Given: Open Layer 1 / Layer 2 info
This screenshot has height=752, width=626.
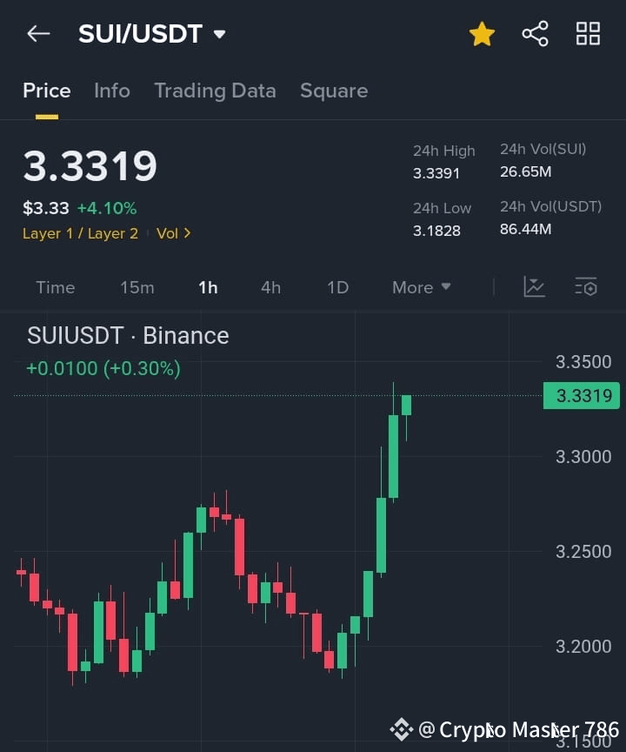Looking at the screenshot, I should (80, 233).
